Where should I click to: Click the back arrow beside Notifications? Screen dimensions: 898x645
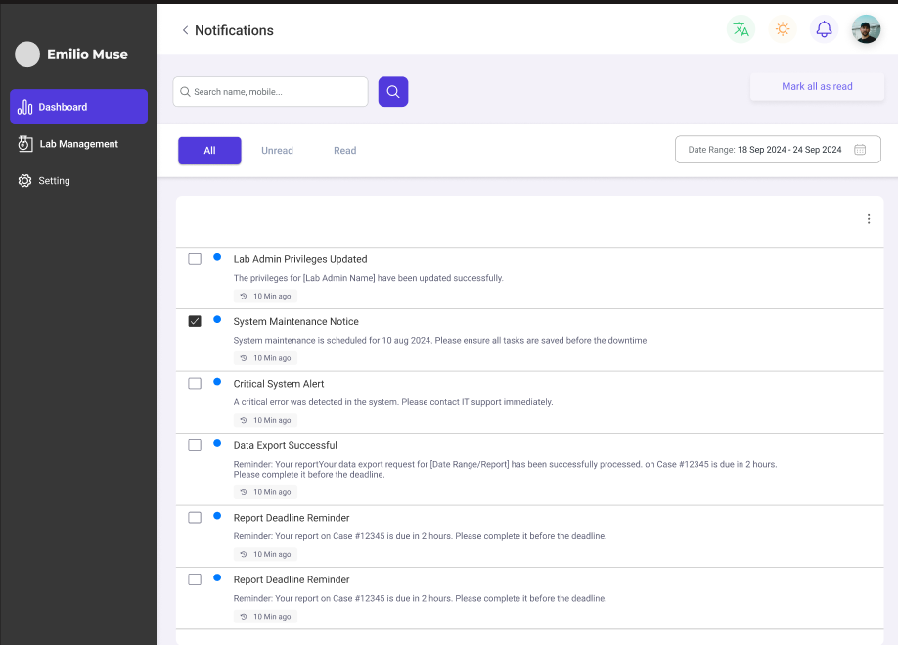coord(185,30)
